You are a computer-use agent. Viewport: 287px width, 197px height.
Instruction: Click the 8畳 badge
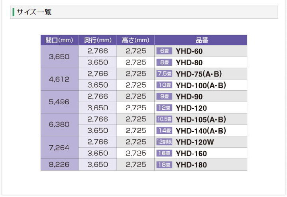(164, 62)
